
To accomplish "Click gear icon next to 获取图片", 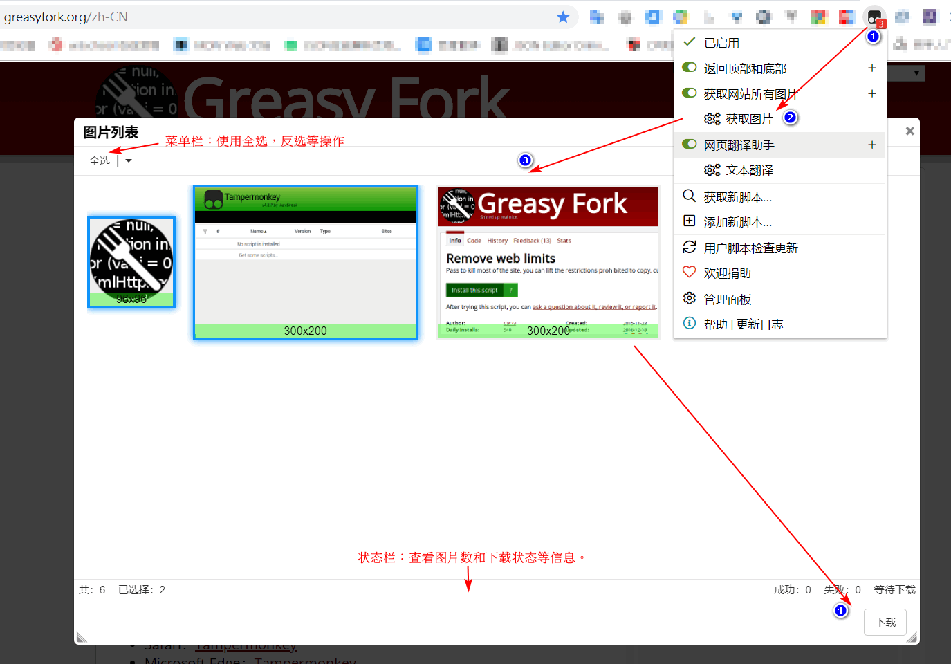I will pyautogui.click(x=712, y=119).
